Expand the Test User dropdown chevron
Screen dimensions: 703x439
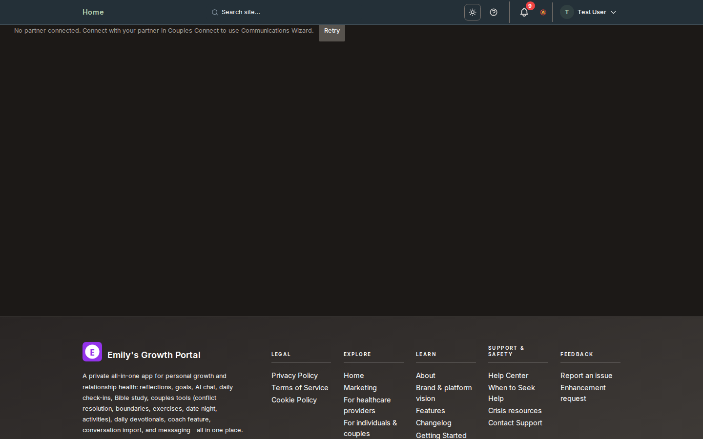tap(613, 13)
